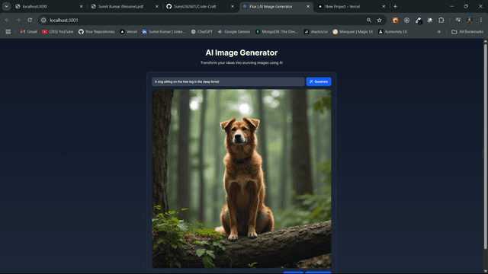Expand the tab search dropdown arrow
The height and width of the screenshot is (274, 488).
(x=6, y=6)
